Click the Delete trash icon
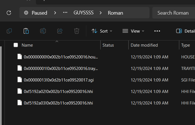The image size is (195, 125). 77,31
